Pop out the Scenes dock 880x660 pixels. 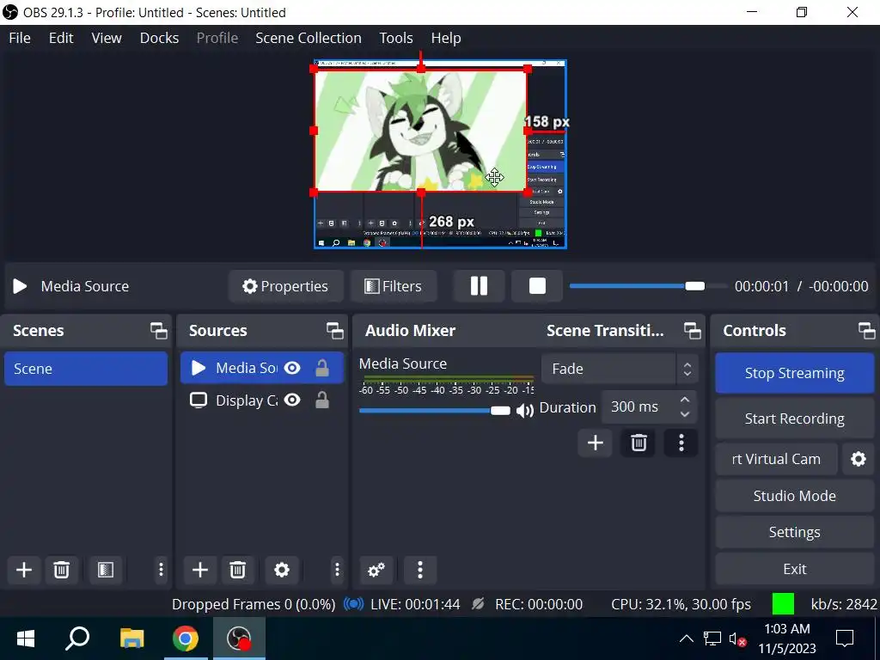point(159,331)
